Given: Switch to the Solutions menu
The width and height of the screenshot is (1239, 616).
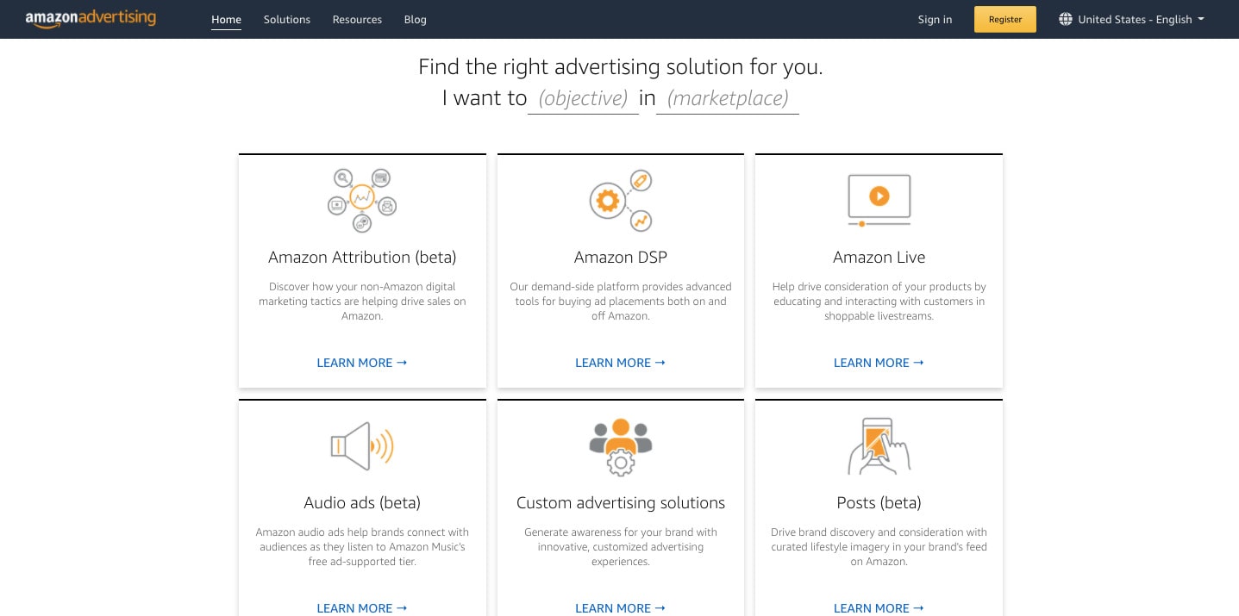Looking at the screenshot, I should point(286,19).
